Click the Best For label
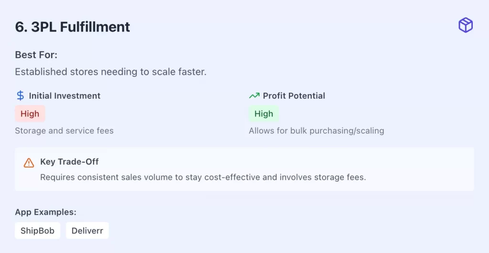 (x=36, y=54)
